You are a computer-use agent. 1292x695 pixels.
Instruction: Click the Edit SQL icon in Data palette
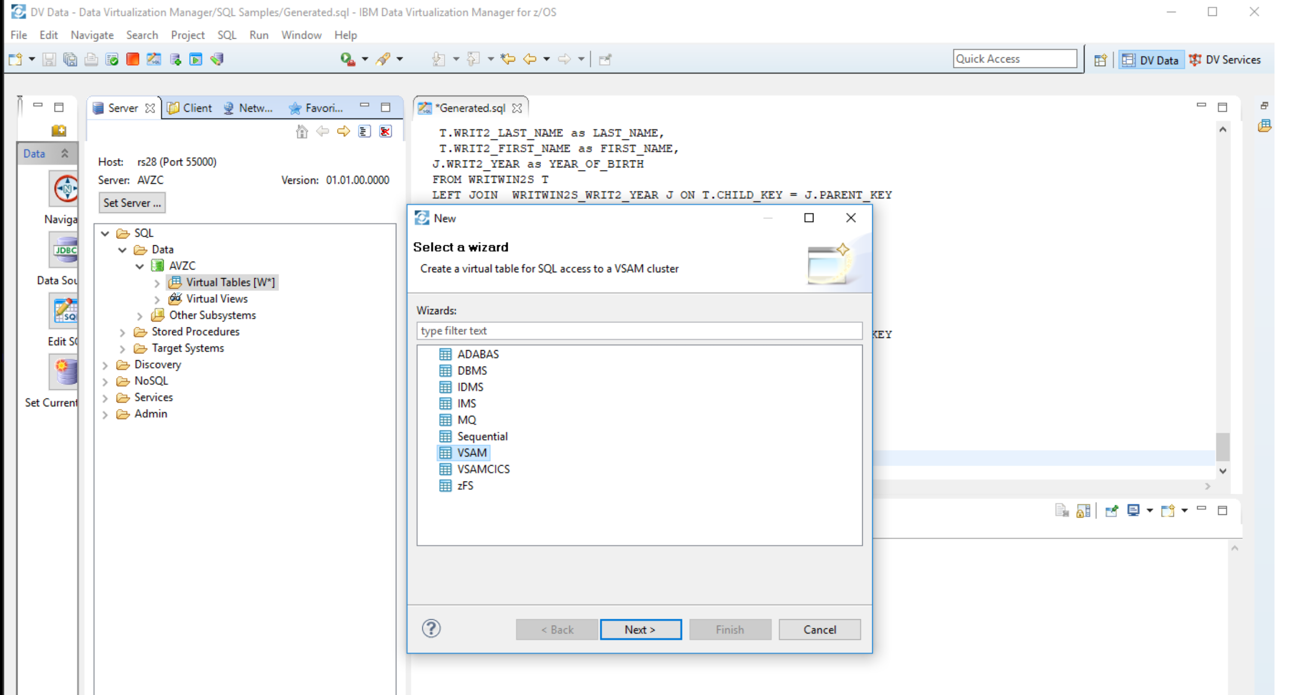click(x=65, y=311)
